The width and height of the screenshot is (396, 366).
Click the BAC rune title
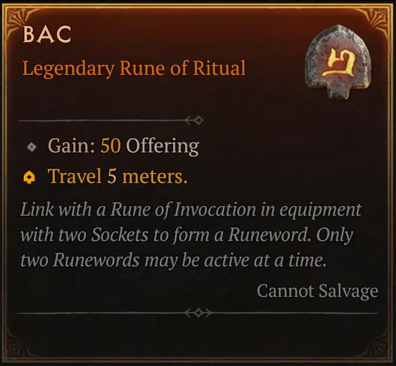pyautogui.click(x=47, y=34)
